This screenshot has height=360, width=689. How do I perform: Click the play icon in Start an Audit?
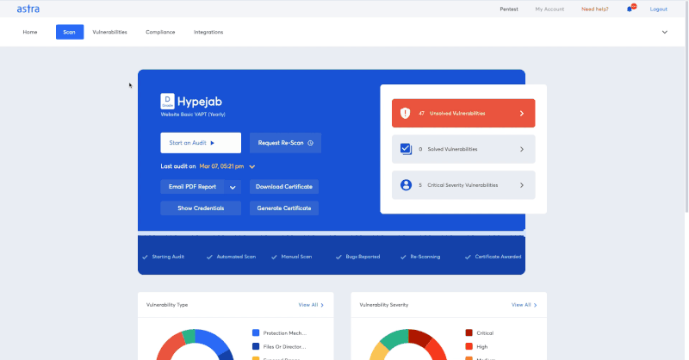(x=212, y=143)
